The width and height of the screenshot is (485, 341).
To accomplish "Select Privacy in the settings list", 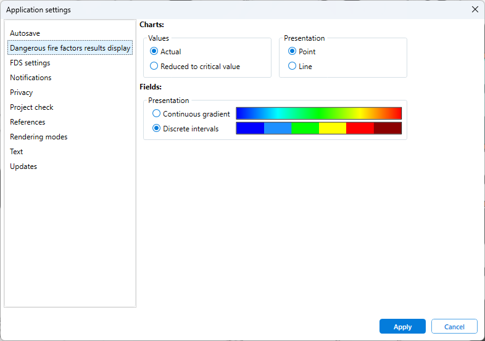I will pyautogui.click(x=22, y=92).
